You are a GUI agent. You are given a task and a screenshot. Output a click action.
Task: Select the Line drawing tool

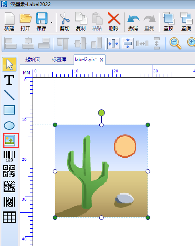(9, 95)
